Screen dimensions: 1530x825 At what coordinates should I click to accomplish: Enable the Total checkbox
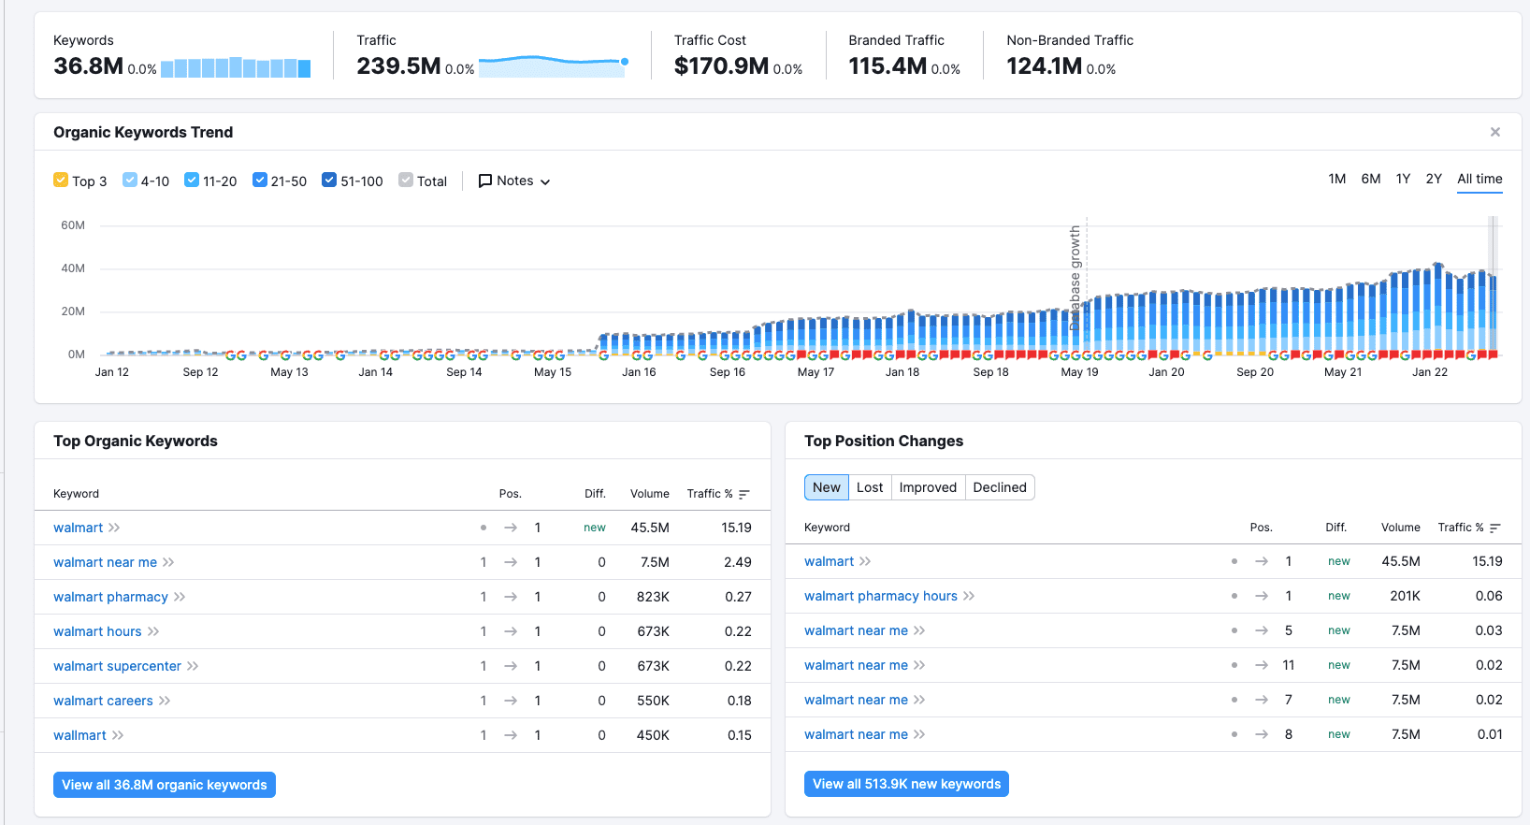(406, 180)
